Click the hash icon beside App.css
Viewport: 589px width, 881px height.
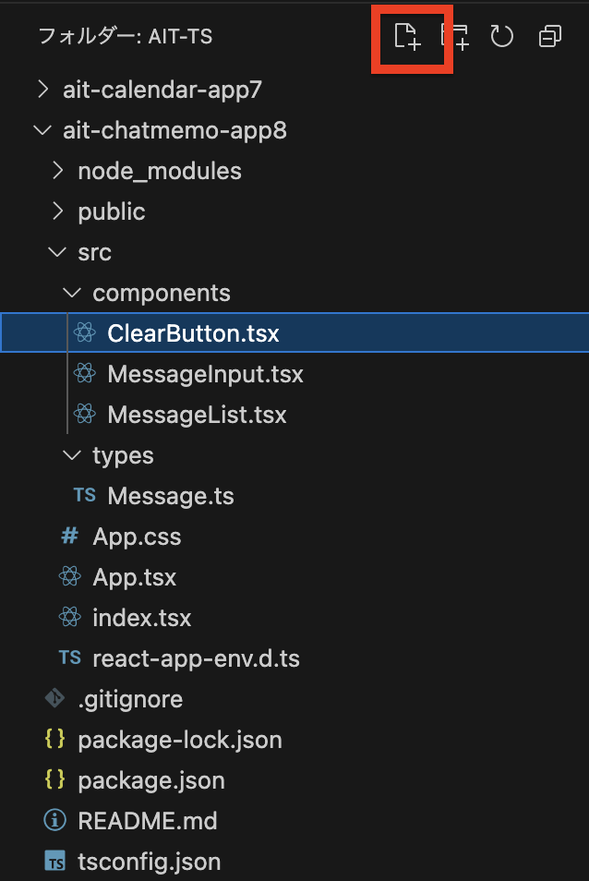coord(69,536)
